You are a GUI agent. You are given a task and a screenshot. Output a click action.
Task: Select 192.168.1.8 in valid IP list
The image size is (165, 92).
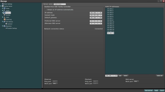tap(110, 20)
